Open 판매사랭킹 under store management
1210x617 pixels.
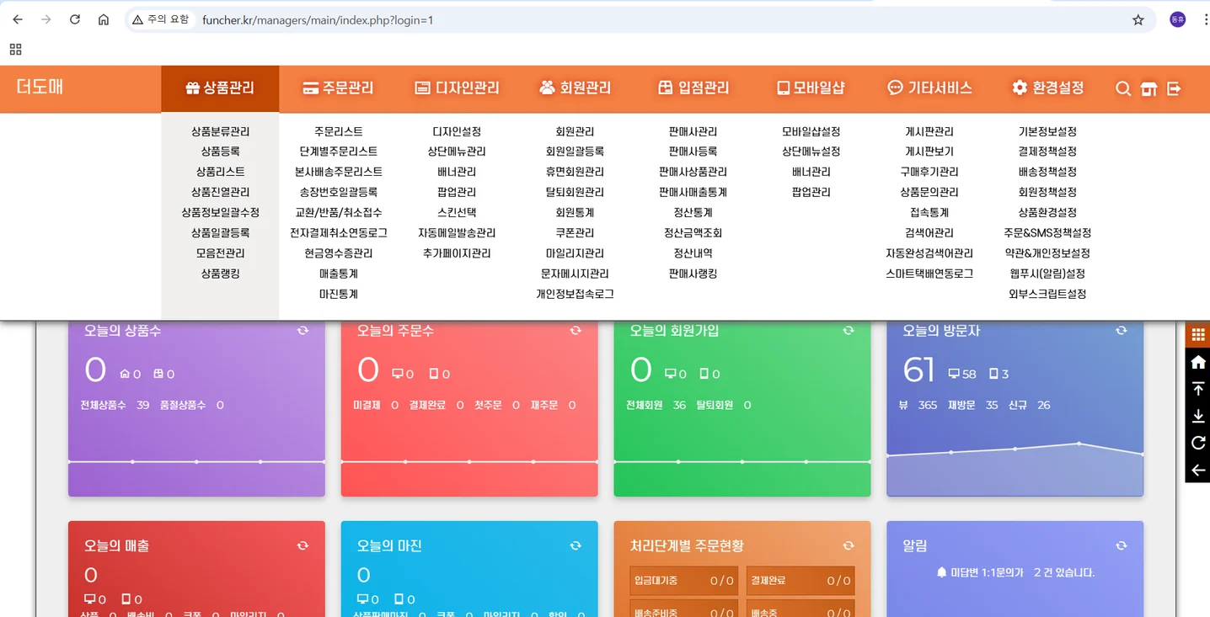pos(691,273)
